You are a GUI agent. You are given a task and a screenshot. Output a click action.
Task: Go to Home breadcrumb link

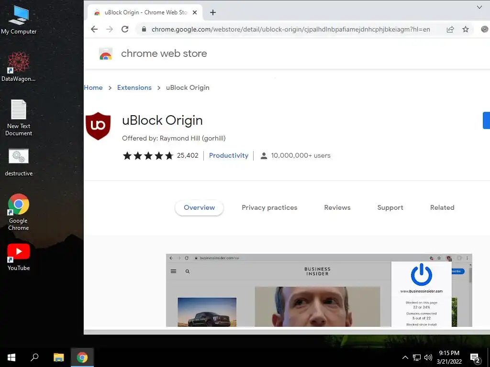tap(93, 88)
